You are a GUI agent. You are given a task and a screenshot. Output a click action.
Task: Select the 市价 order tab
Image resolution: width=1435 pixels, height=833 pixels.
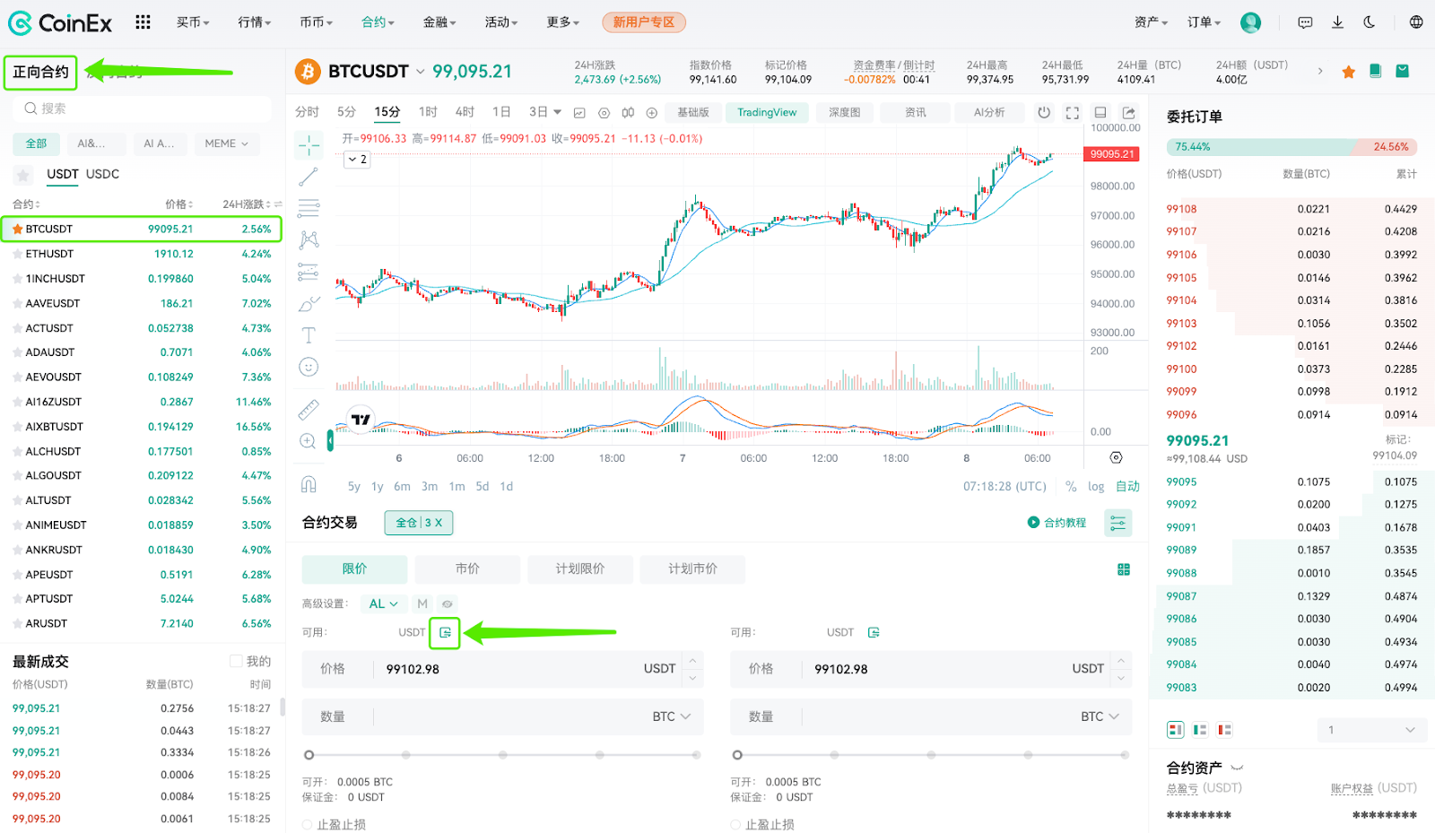(x=467, y=569)
